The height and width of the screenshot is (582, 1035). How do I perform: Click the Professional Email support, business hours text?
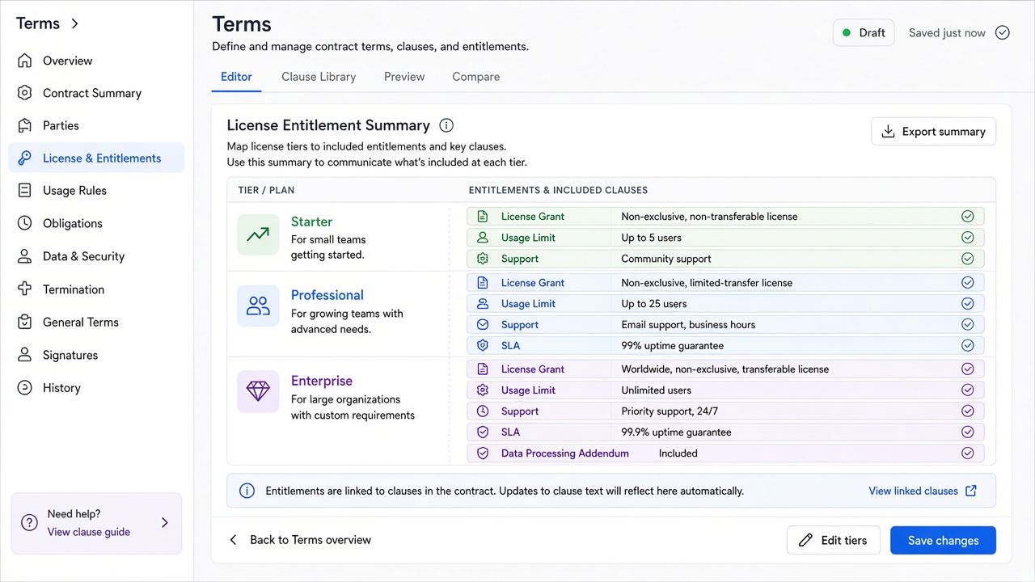tap(688, 325)
